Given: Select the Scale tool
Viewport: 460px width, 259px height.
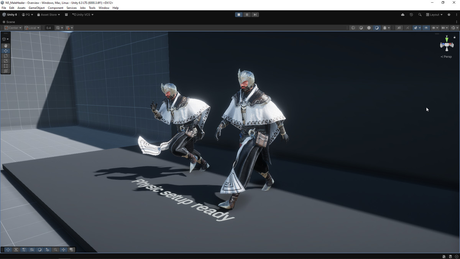Looking at the screenshot, I should coord(6,61).
